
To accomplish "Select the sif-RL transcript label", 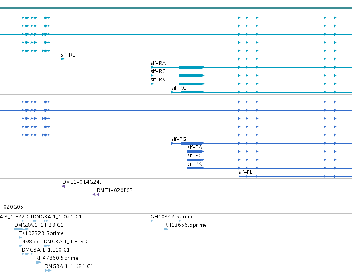I will coord(68,55).
